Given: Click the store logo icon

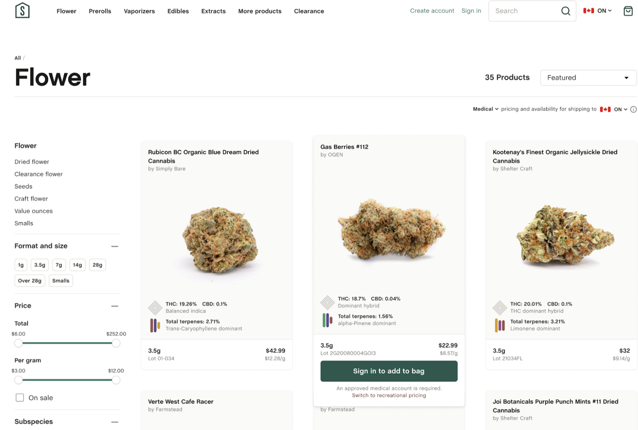Looking at the screenshot, I should [22, 11].
